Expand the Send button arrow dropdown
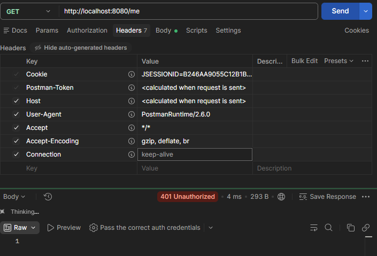Viewport: 377px width, 256px height. click(366, 11)
